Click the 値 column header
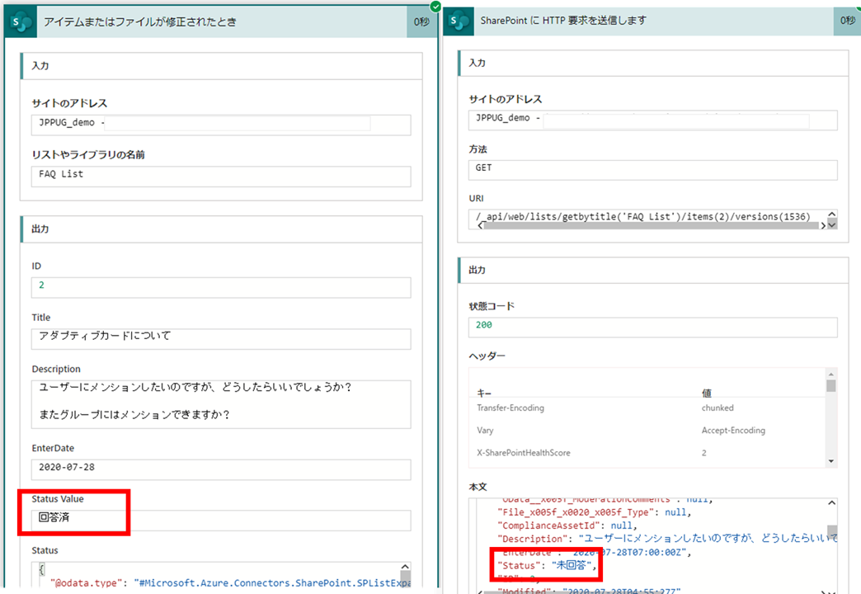The width and height of the screenshot is (861, 594). click(x=707, y=393)
